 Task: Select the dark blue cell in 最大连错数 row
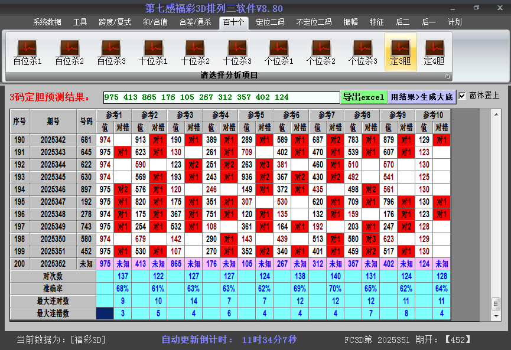tap(105, 313)
